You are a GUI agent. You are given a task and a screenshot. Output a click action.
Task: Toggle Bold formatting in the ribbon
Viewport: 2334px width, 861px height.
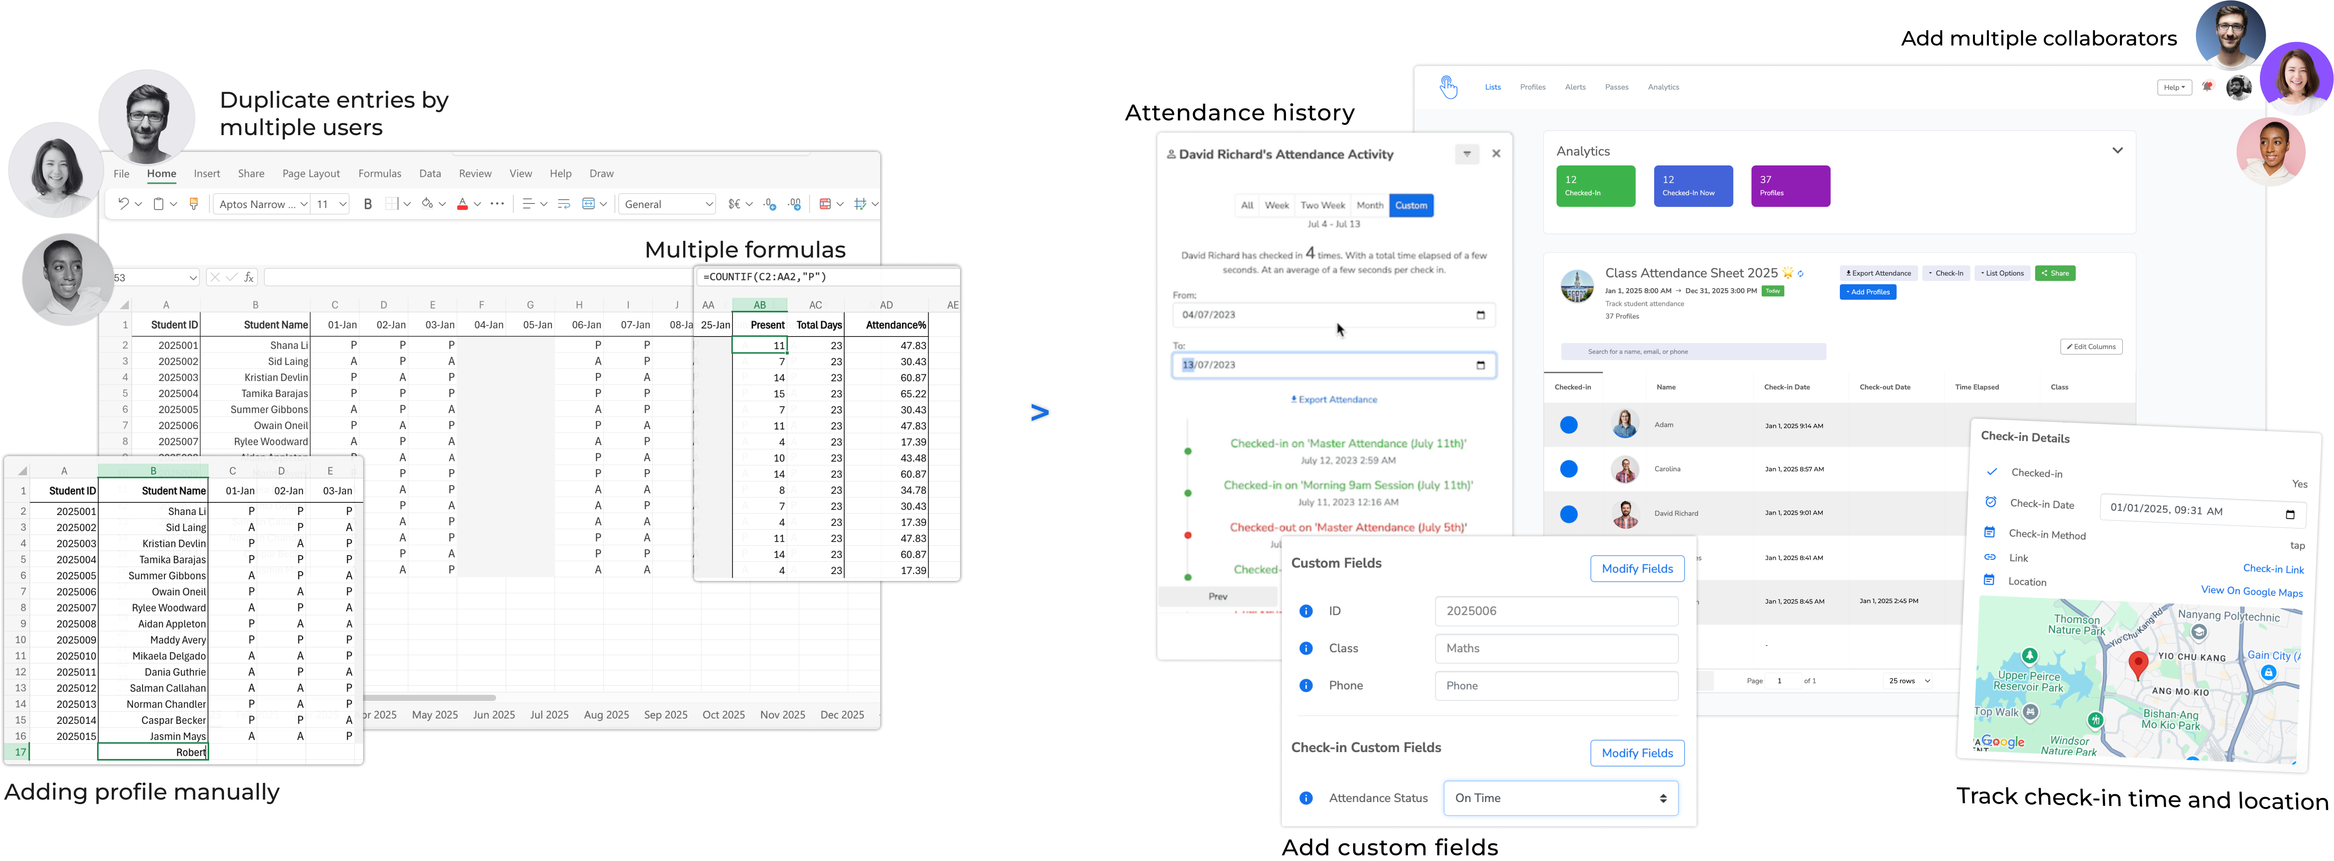tap(368, 204)
